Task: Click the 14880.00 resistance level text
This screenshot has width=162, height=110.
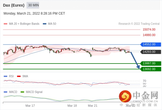Action: 149,35
